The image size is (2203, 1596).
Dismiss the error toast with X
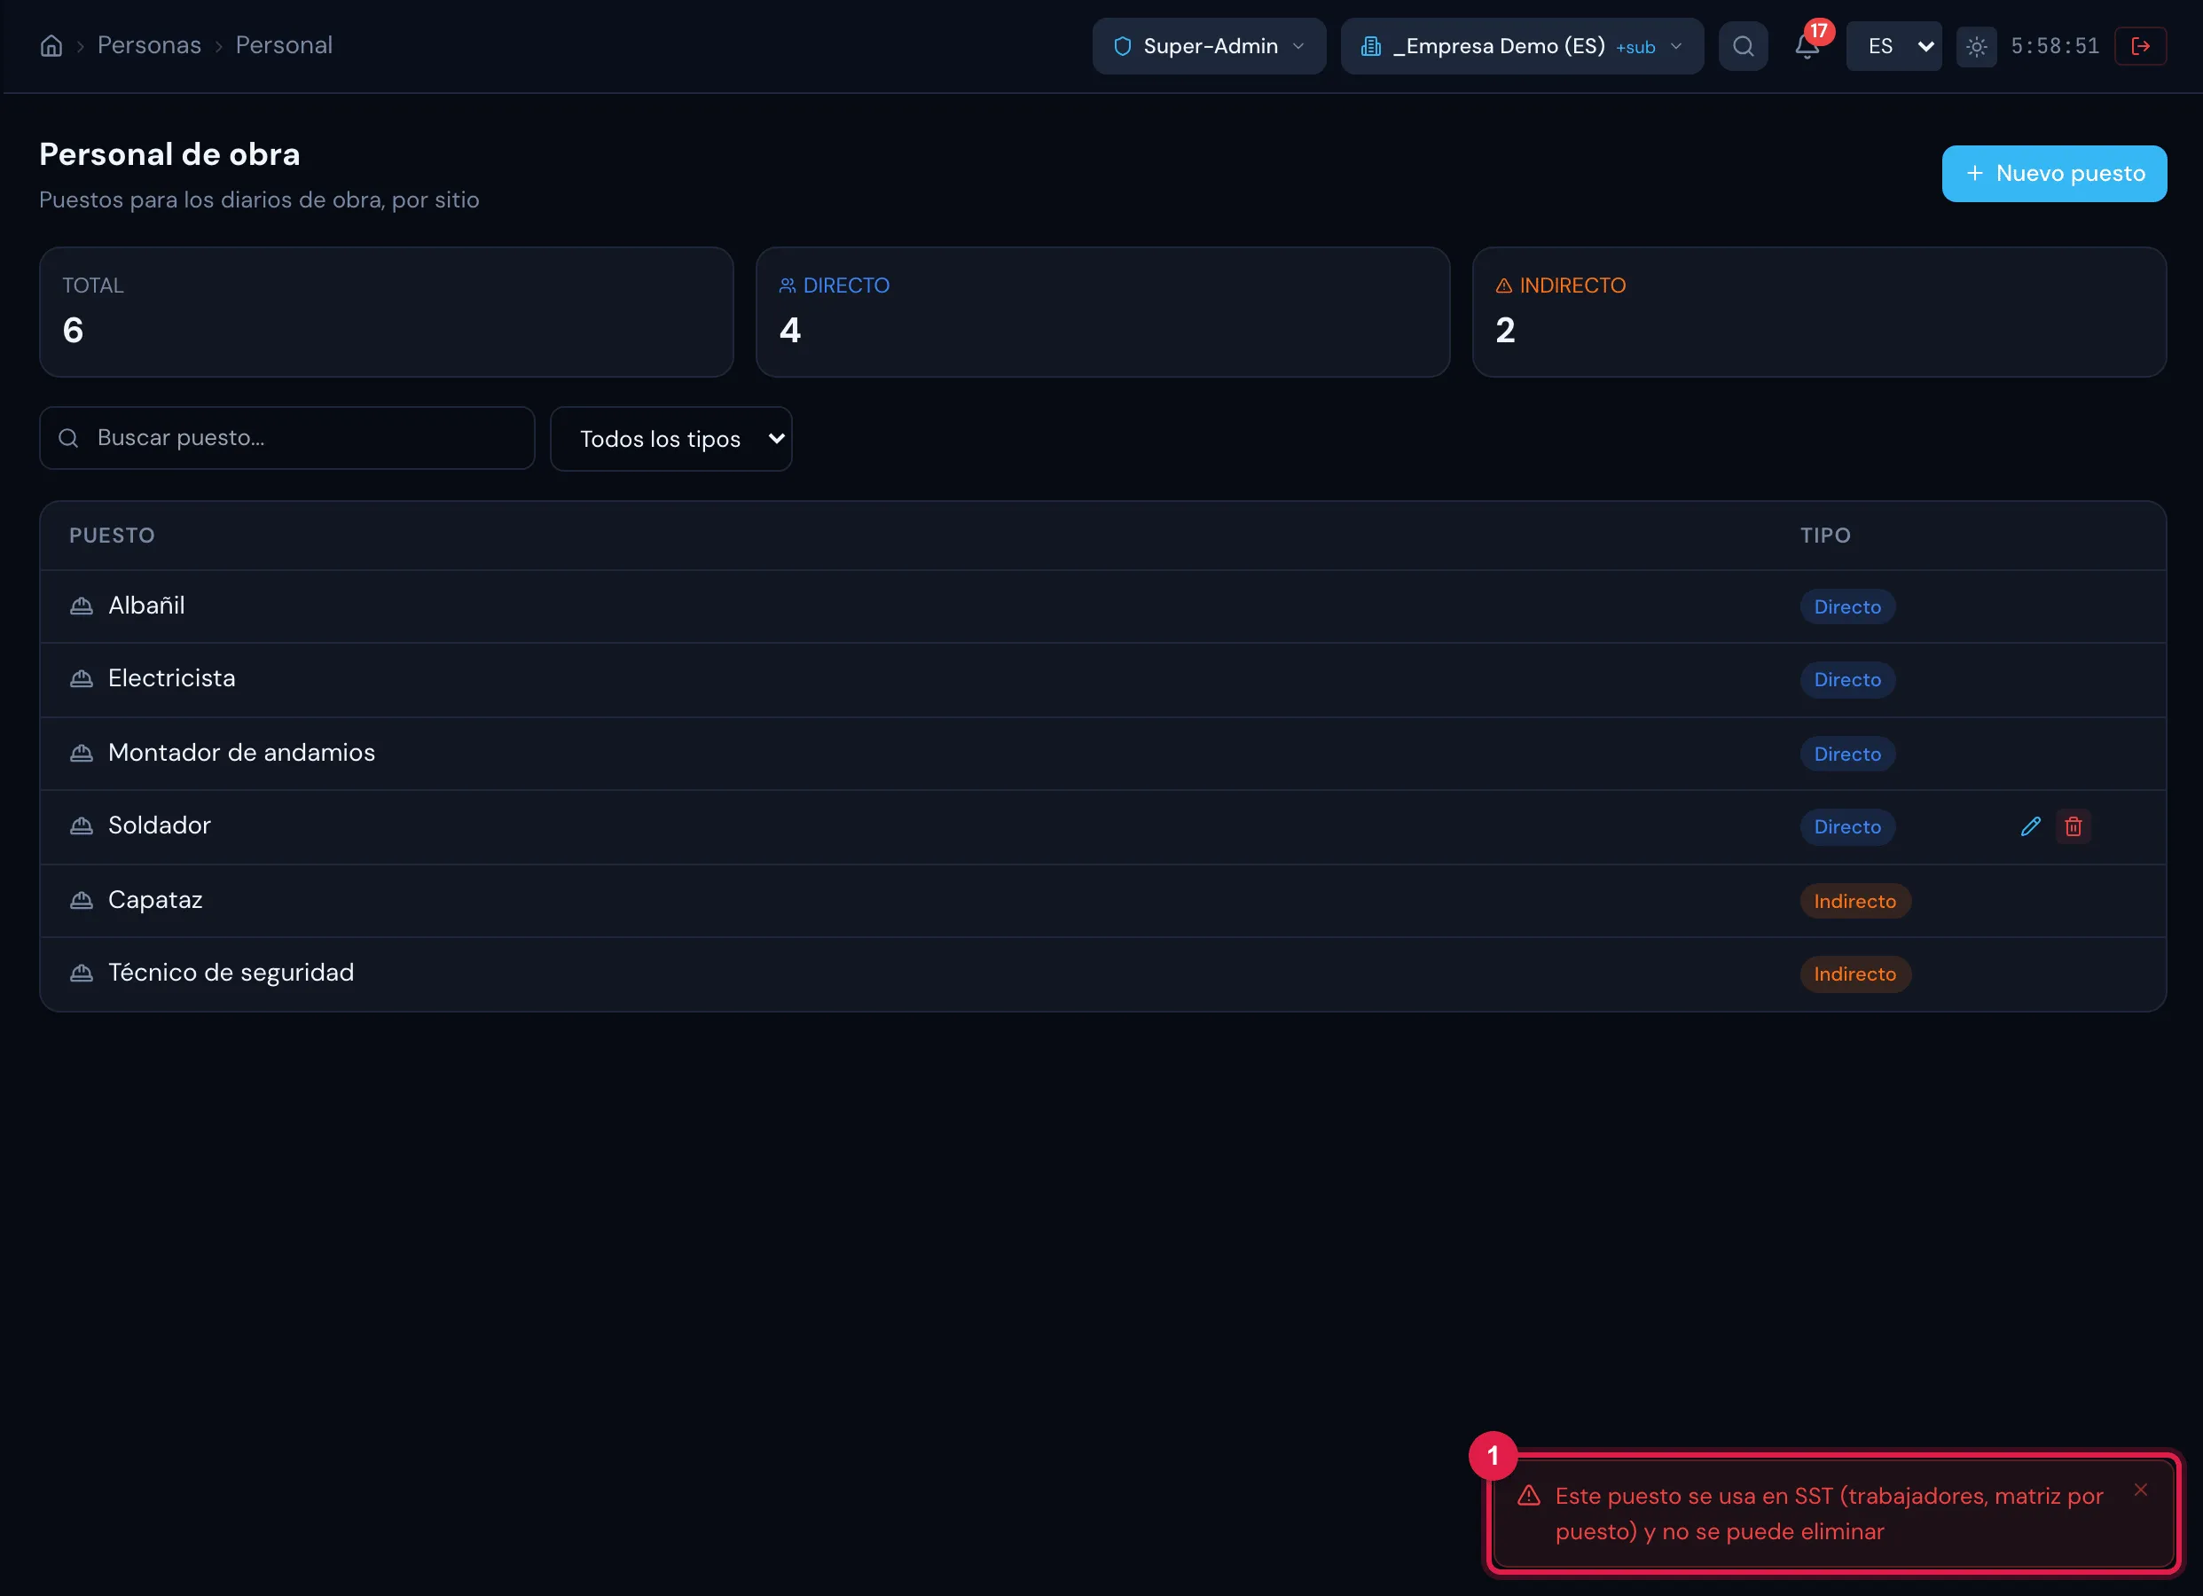pyautogui.click(x=2140, y=1489)
